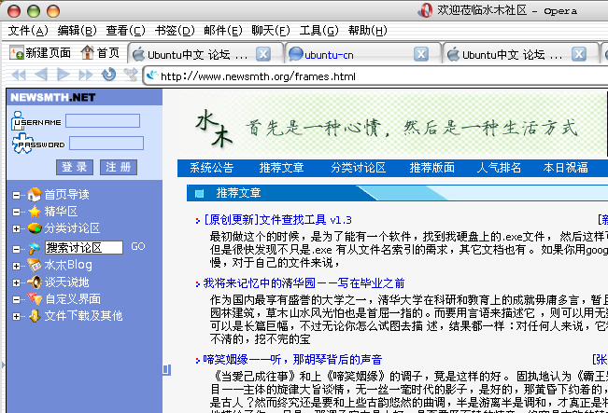Click the PASSWORD input field
Image resolution: width=608 pixels, height=413 pixels.
click(x=106, y=143)
